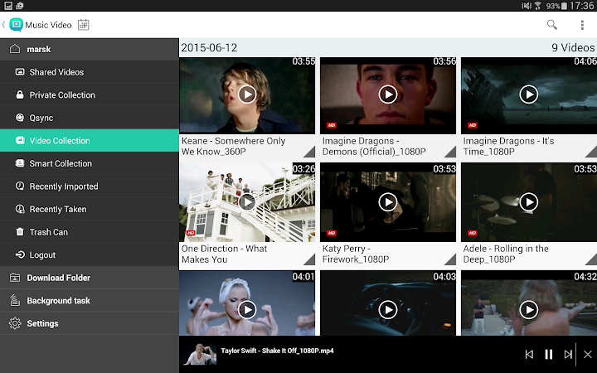Tap the Keane - Somewhere Only We Know_360P title
This screenshot has height=373, width=597.
(233, 146)
